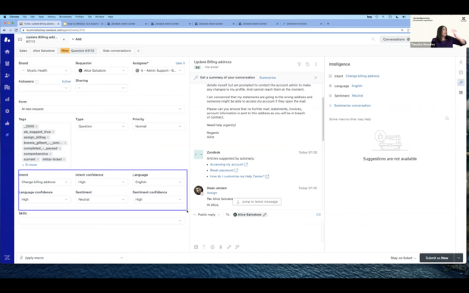Select Question #3113 ticket tab
The width and height of the screenshot is (469, 293).
click(x=78, y=51)
